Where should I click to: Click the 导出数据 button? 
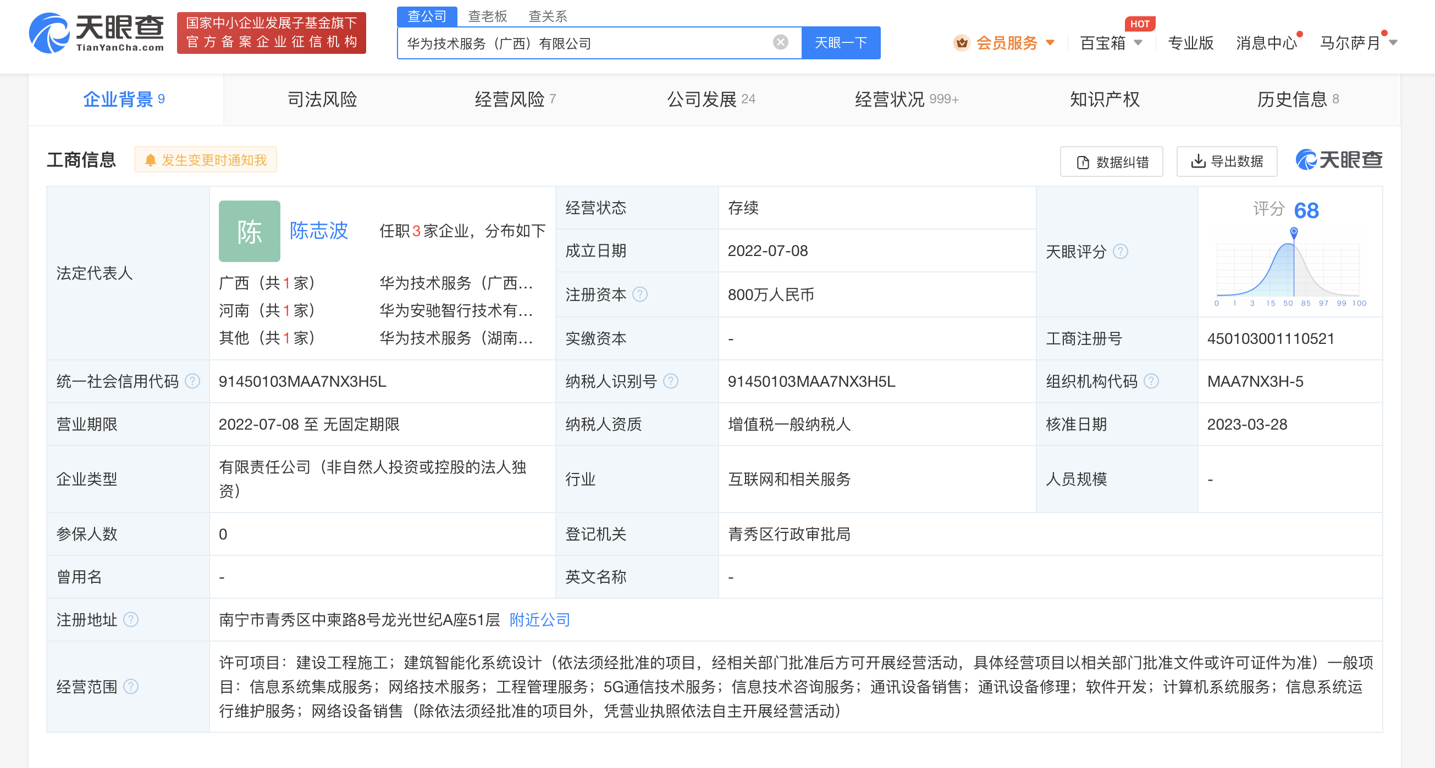point(1227,162)
